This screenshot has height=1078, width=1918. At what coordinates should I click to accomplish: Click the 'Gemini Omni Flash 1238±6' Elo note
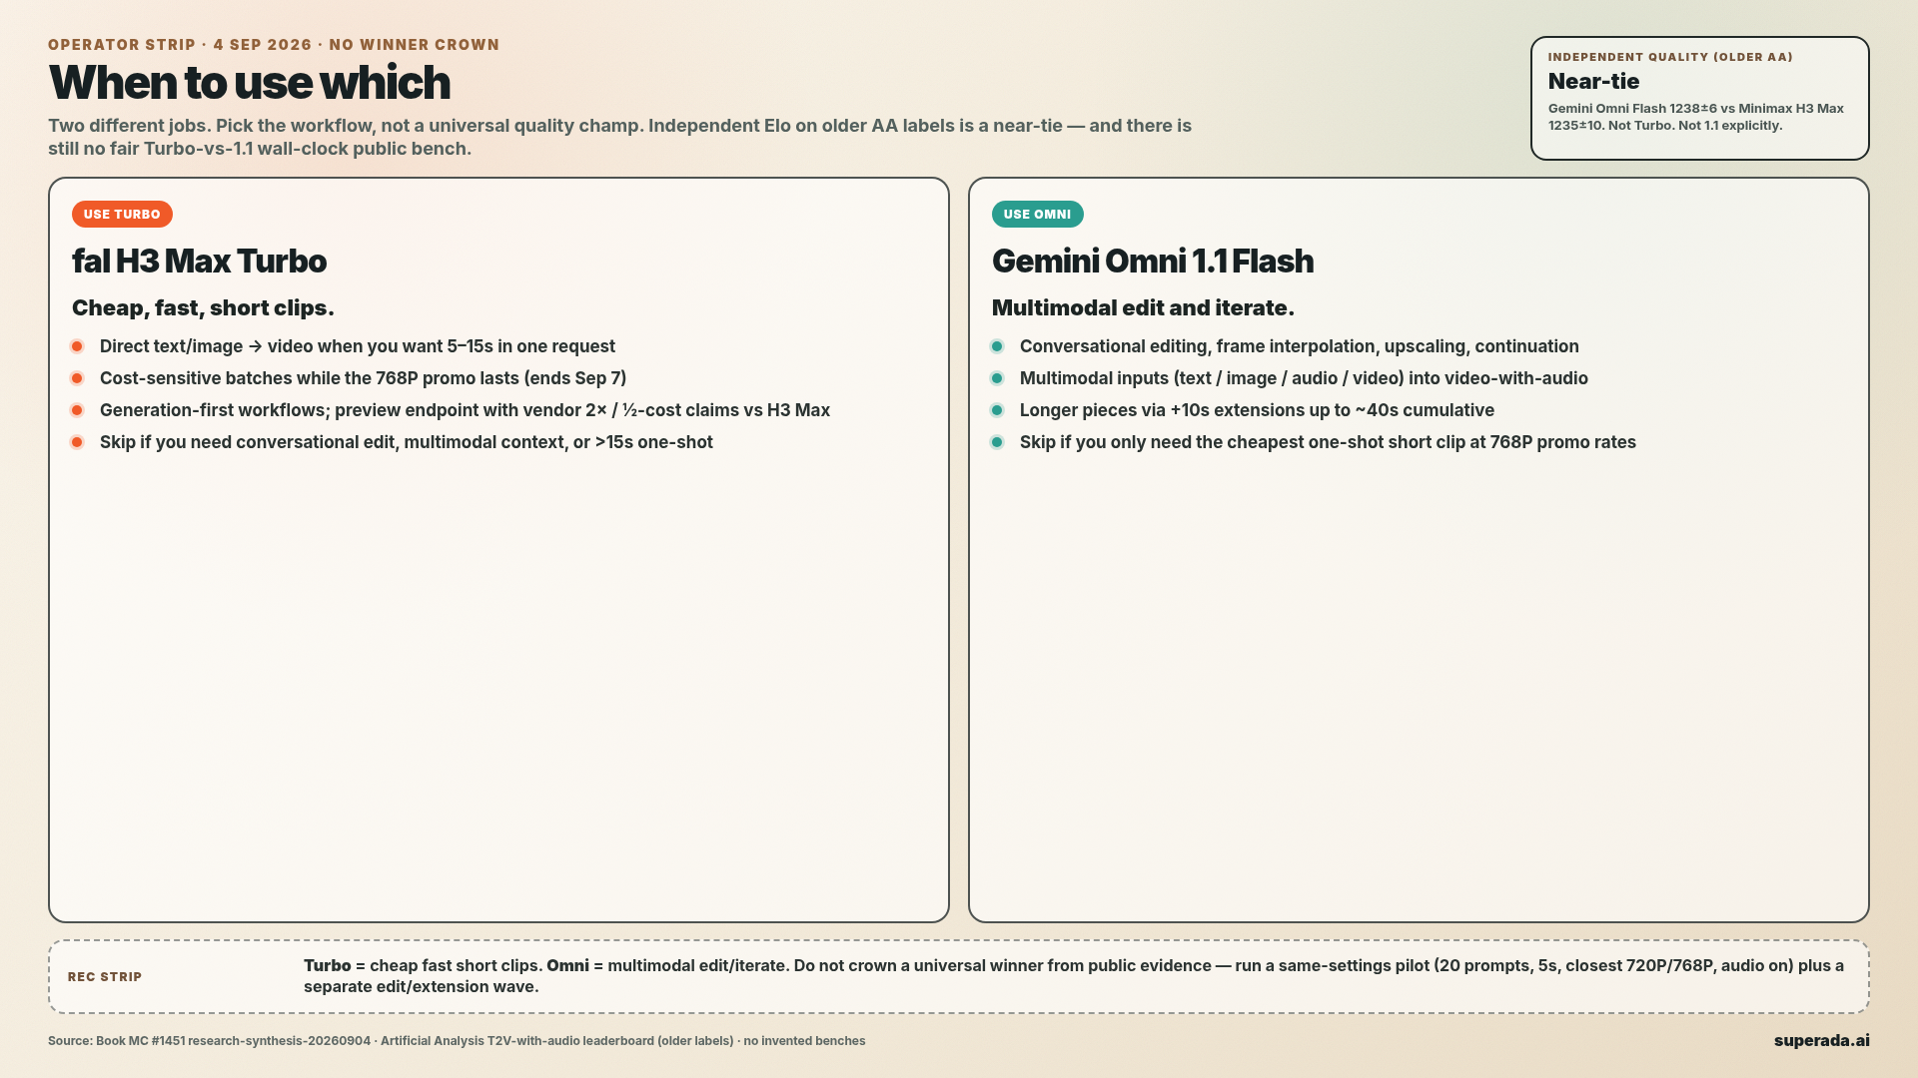coord(1696,117)
